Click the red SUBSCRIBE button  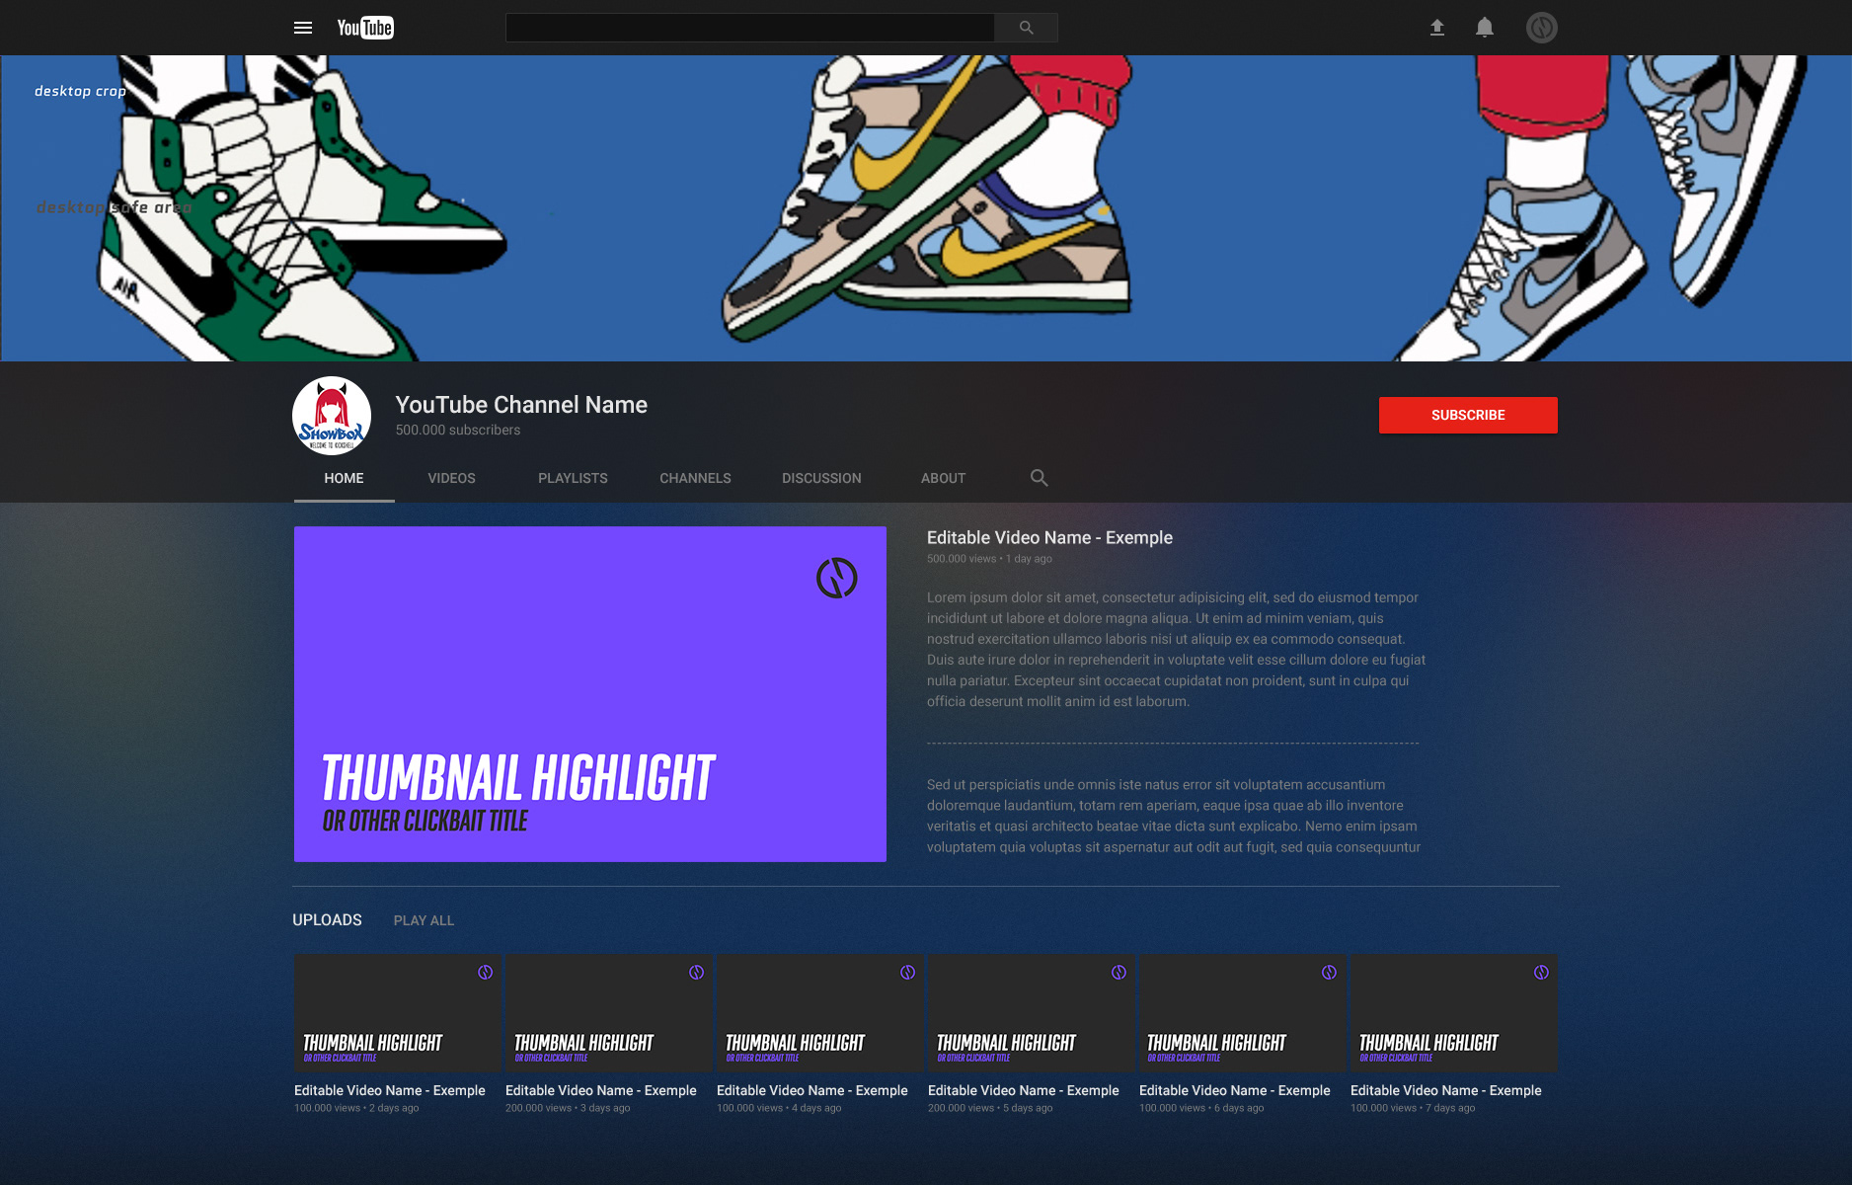click(x=1468, y=415)
